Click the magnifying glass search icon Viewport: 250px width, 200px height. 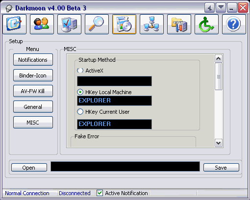tap(97, 24)
